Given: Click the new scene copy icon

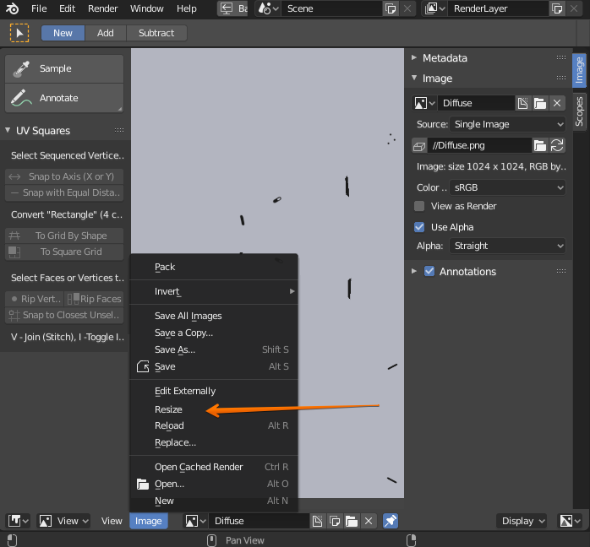Looking at the screenshot, I should click(x=391, y=8).
